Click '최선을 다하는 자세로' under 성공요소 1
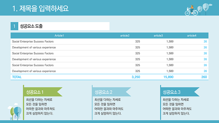 (39, 99)
